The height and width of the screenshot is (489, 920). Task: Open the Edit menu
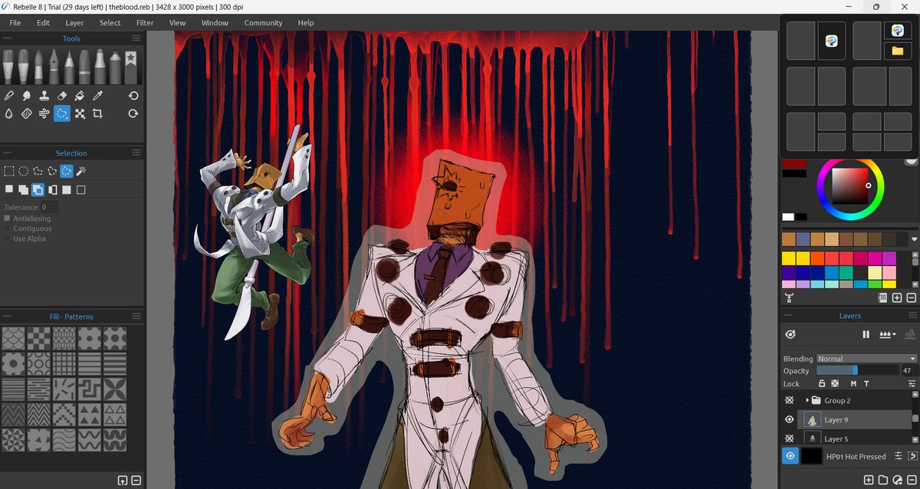click(x=44, y=23)
